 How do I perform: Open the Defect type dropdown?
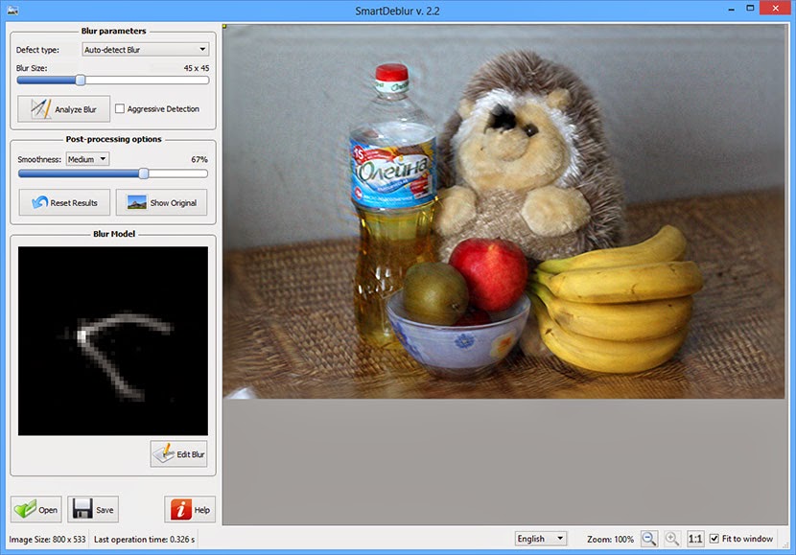pyautogui.click(x=145, y=49)
